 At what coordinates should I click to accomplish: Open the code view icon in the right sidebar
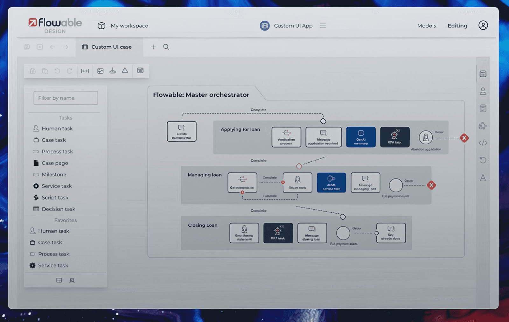point(483,143)
